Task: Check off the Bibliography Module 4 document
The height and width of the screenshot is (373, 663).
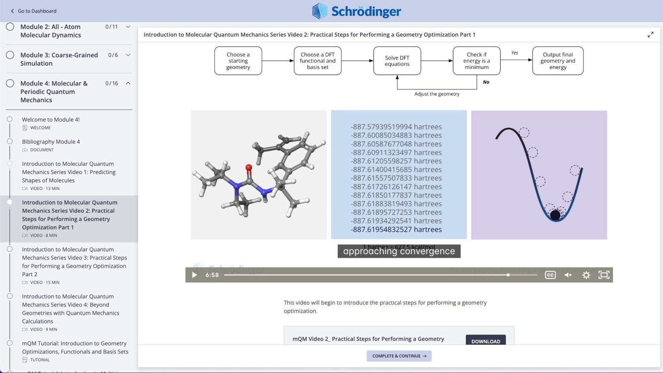Action: [10, 141]
